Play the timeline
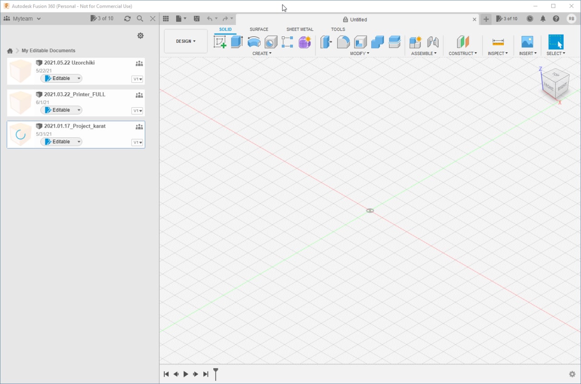Screen dimensions: 581x384 (x=186, y=374)
